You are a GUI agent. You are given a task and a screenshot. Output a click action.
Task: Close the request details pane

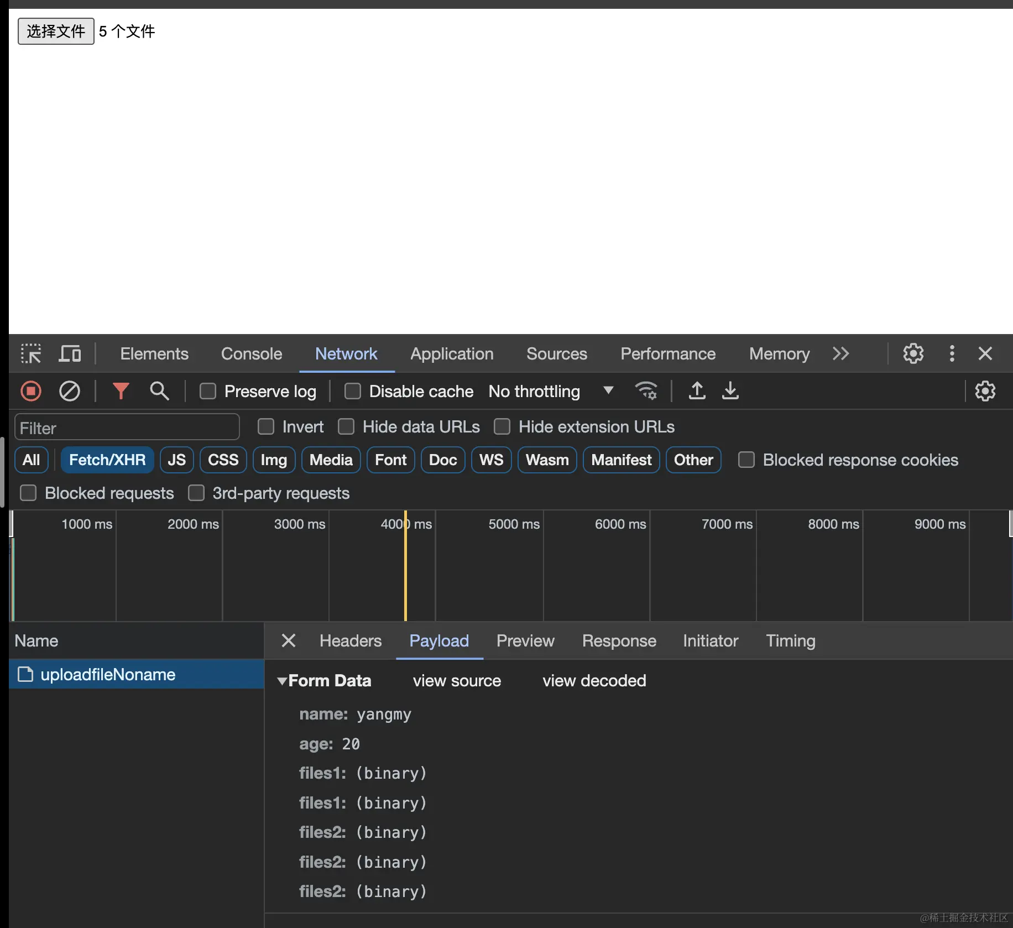tap(289, 640)
